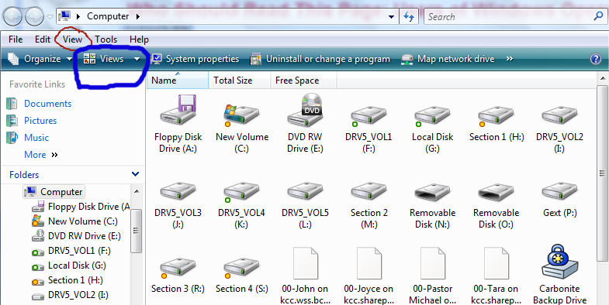
Task: Select Carbonite Backup Drive icon
Action: (x=559, y=261)
